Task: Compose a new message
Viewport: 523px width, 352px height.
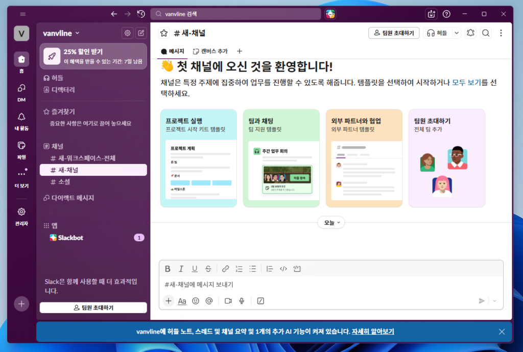Action: point(141,33)
